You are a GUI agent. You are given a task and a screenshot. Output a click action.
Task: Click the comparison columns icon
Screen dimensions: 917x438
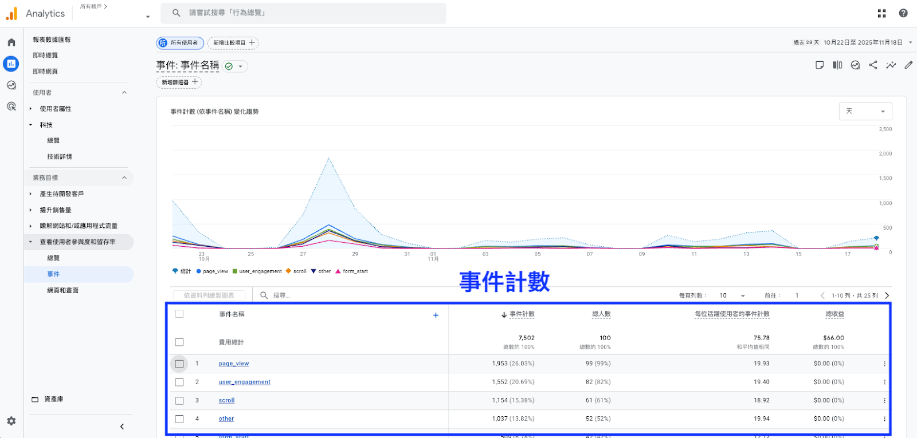837,65
